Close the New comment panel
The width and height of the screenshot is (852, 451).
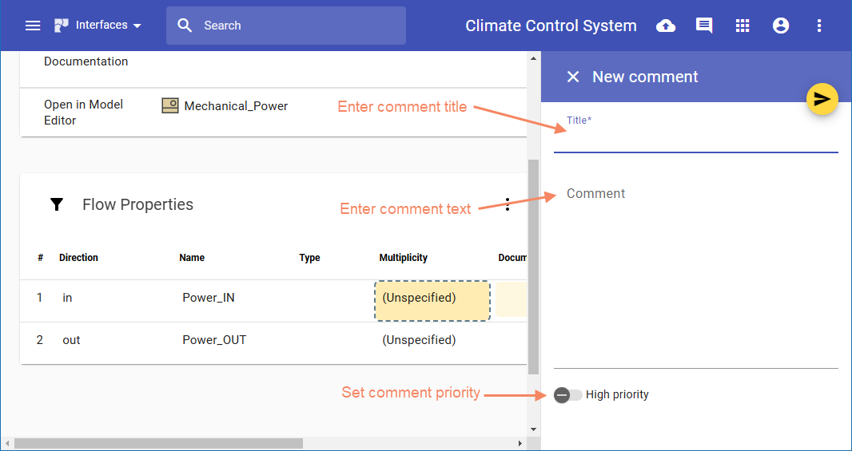(573, 77)
